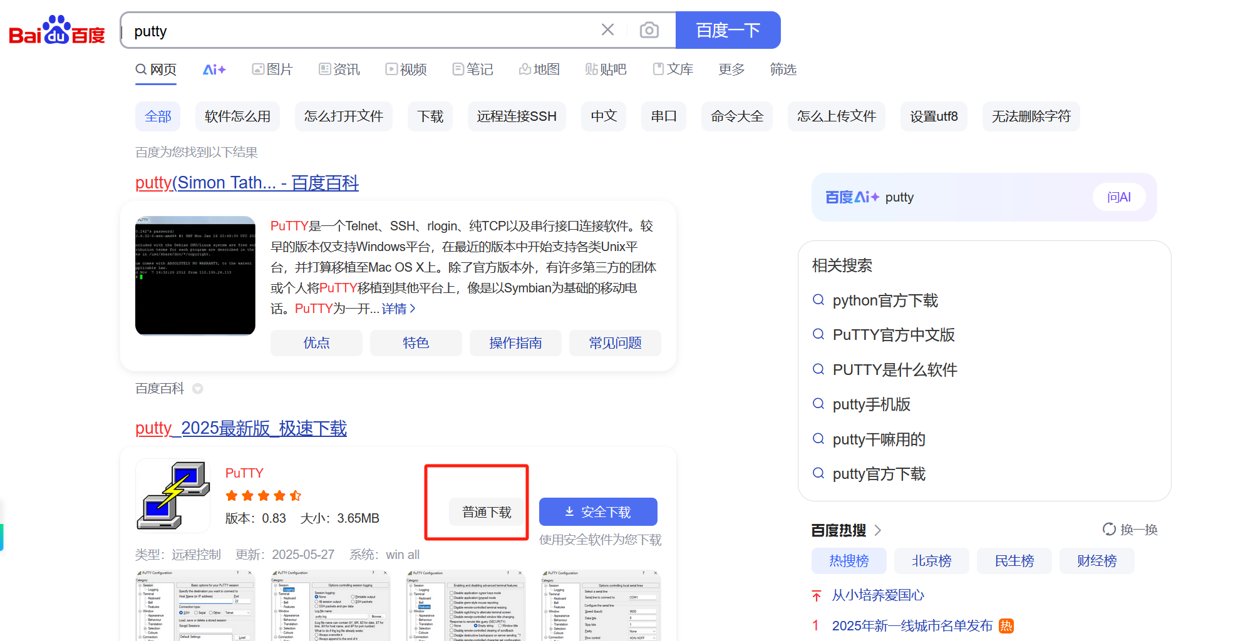Choose the 无法删除字符 suggestion chip
1233x641 pixels.
point(1031,116)
